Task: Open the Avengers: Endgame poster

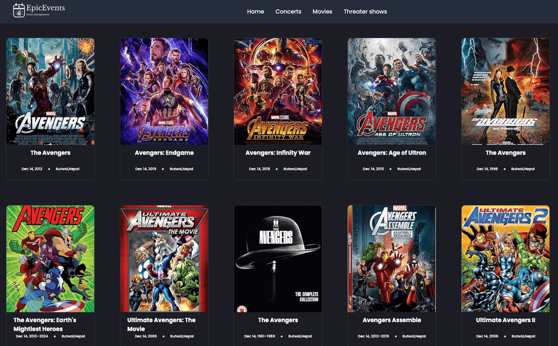Action: click(164, 91)
